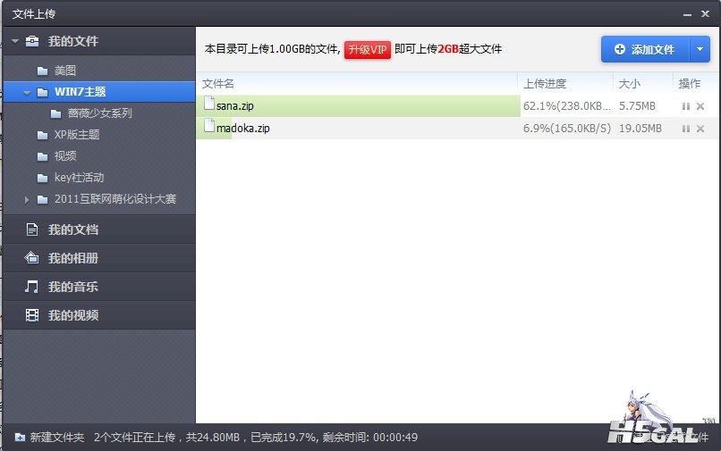
Task: Click the 我的相册 photo album icon
Action: pyautogui.click(x=32, y=258)
